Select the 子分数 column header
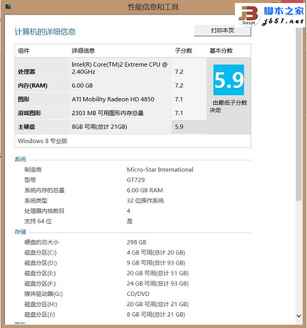 click(x=183, y=50)
